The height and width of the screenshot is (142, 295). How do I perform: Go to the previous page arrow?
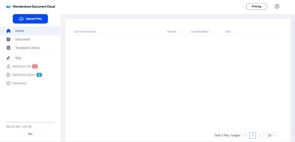pos(245,135)
